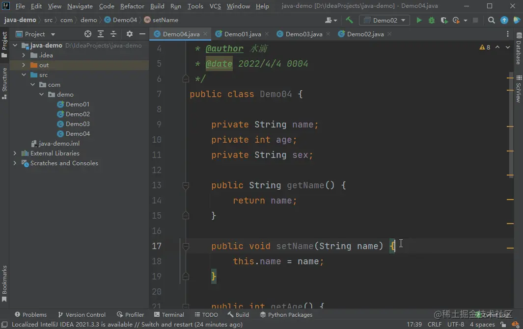523x329 pixels.
Task: Collapse all in the Project panel
Action: coord(113,34)
